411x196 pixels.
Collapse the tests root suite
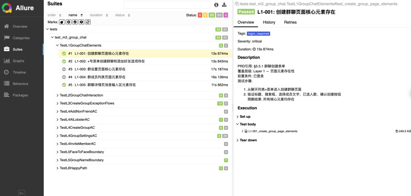tap(48, 29)
